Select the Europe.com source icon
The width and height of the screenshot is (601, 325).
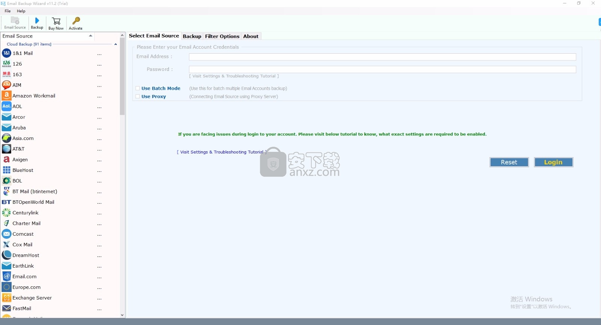6,287
